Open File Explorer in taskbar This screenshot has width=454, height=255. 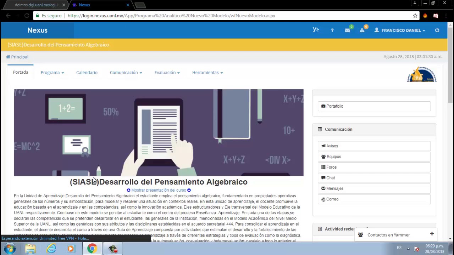coord(31,249)
